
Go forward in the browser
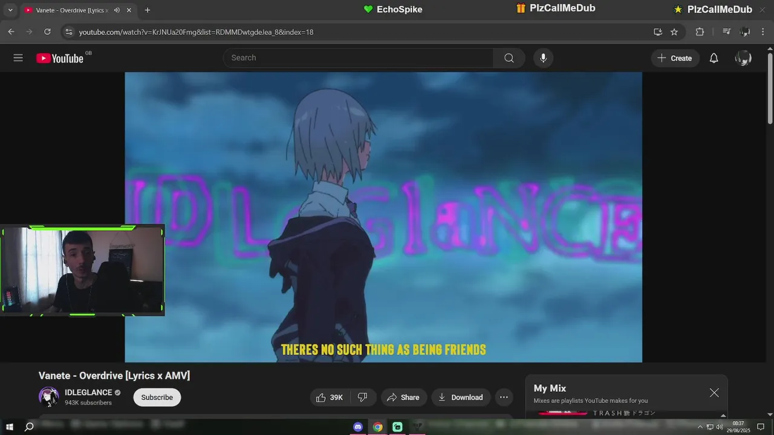click(29, 31)
